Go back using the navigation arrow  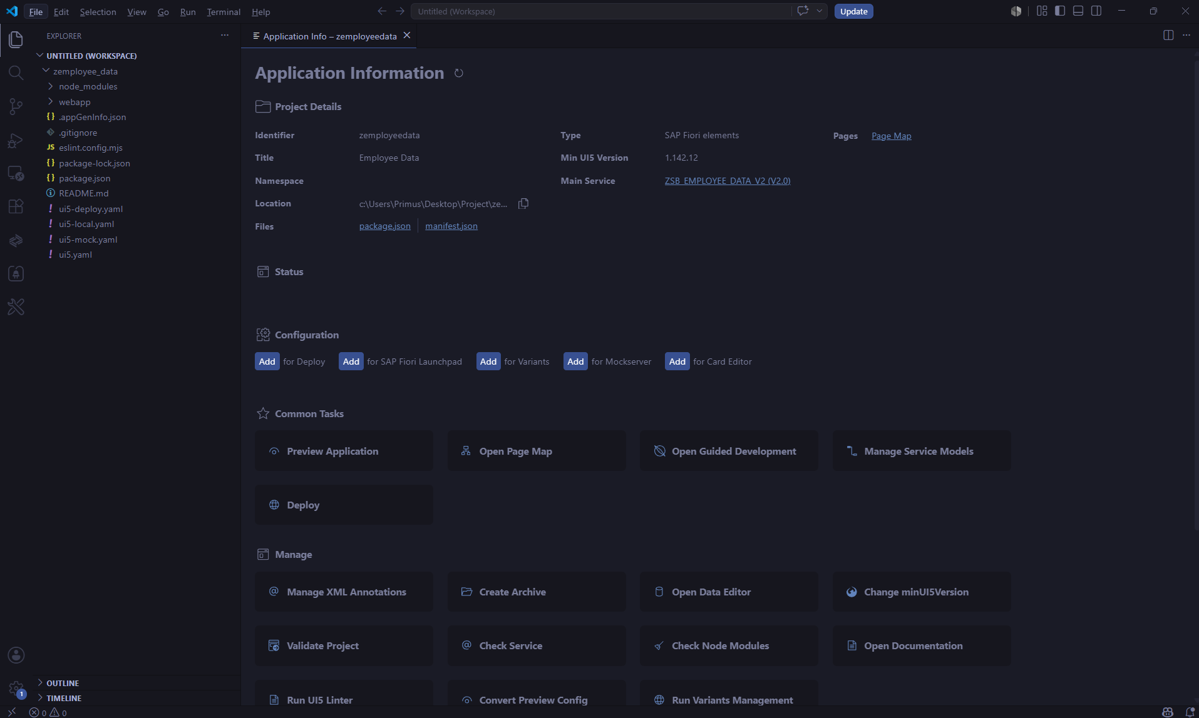[x=382, y=11]
